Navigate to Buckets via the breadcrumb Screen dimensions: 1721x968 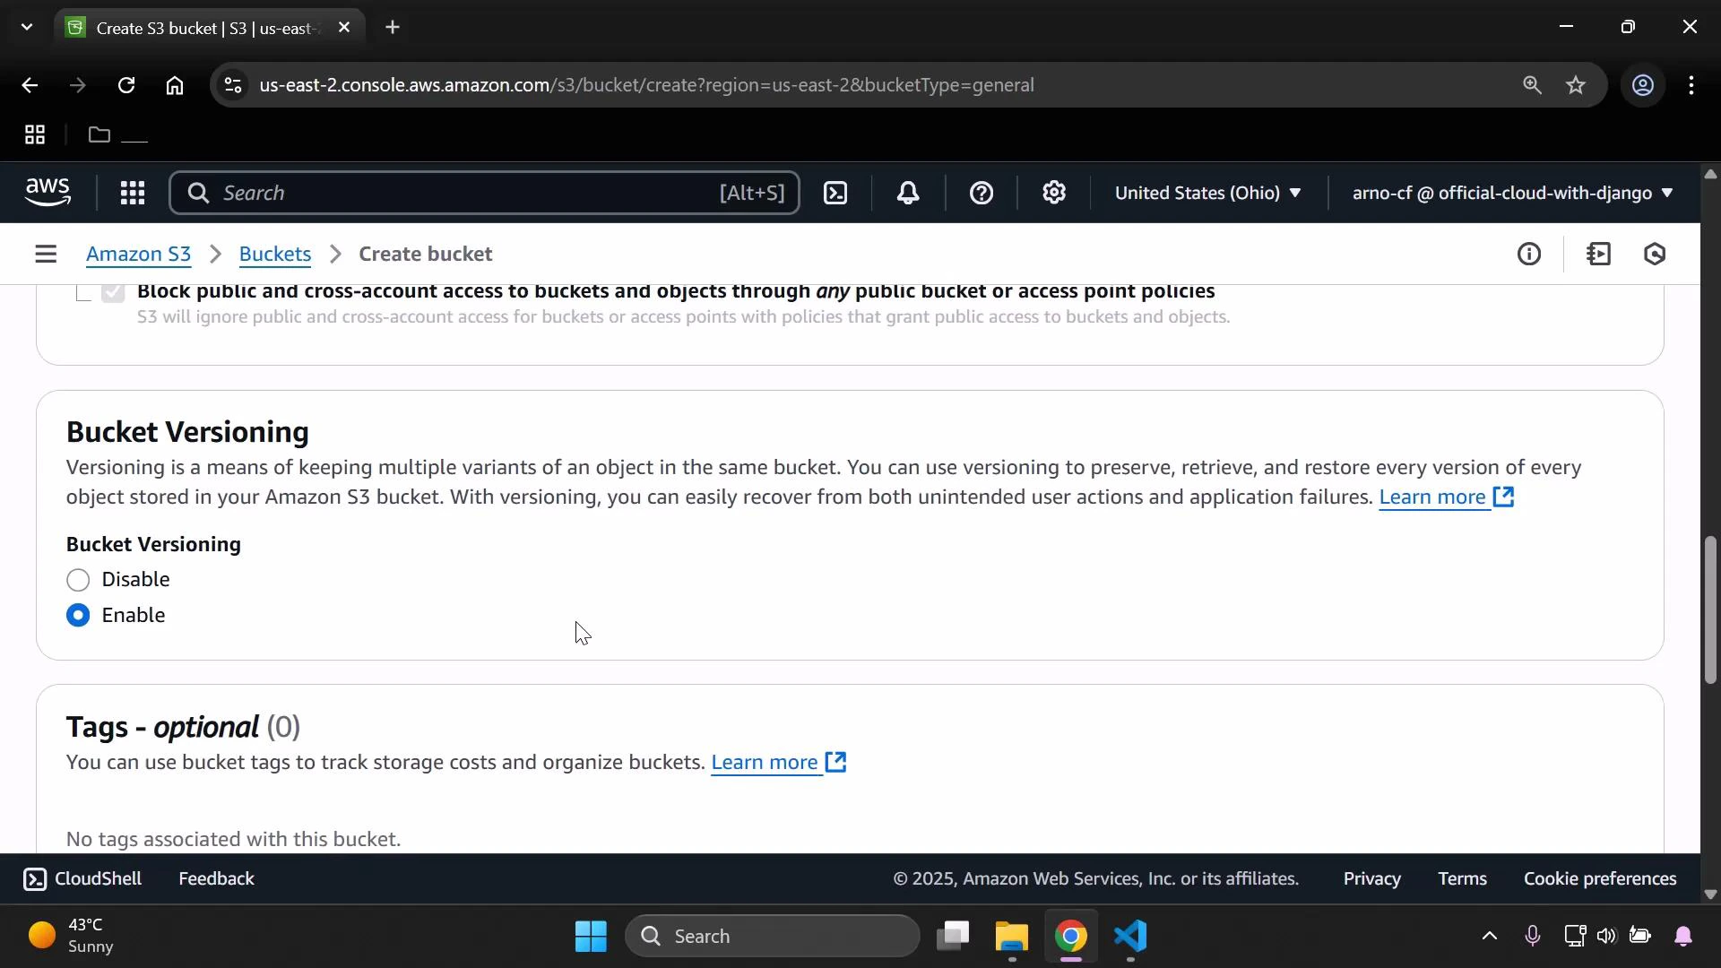pyautogui.click(x=274, y=254)
